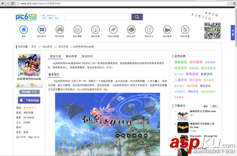Viewport: 237px width, 156px height.
Task: Open the 街机游戏 category link
Action: click(210, 62)
